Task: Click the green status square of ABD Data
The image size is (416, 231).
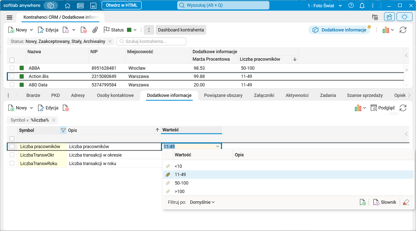Action: (22, 85)
